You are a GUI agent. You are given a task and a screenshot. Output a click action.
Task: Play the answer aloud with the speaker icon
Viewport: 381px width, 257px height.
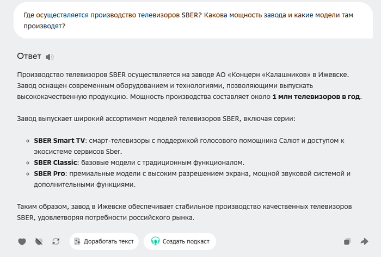tap(50, 57)
